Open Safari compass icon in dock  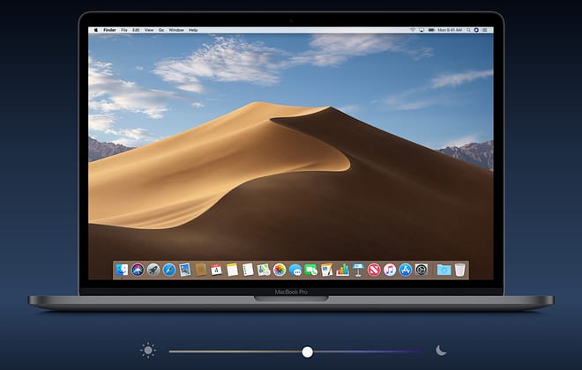point(168,270)
